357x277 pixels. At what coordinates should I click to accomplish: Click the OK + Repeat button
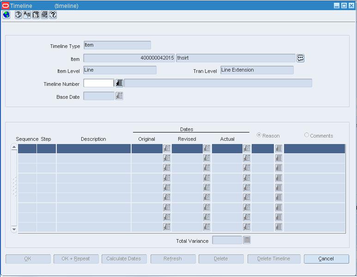click(x=76, y=259)
